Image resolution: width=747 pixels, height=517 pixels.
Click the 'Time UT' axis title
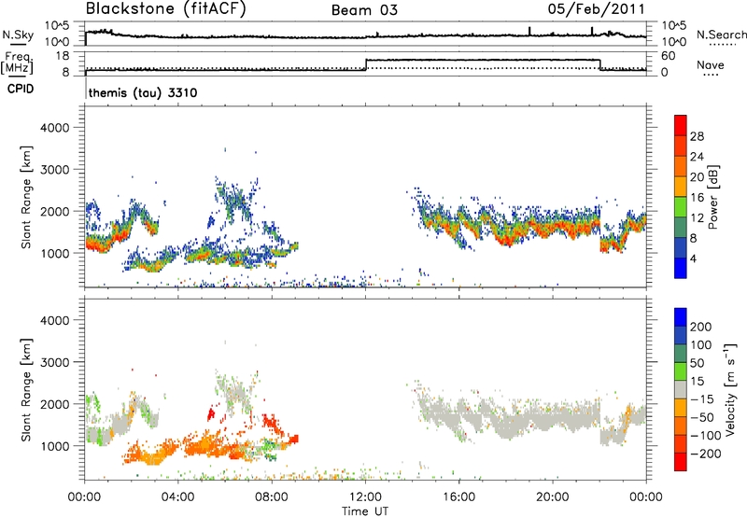click(365, 511)
